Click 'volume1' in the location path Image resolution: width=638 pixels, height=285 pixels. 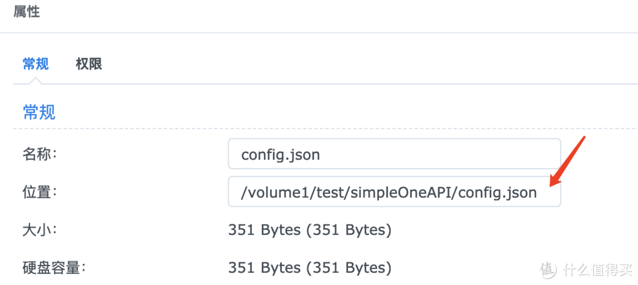tap(272, 193)
